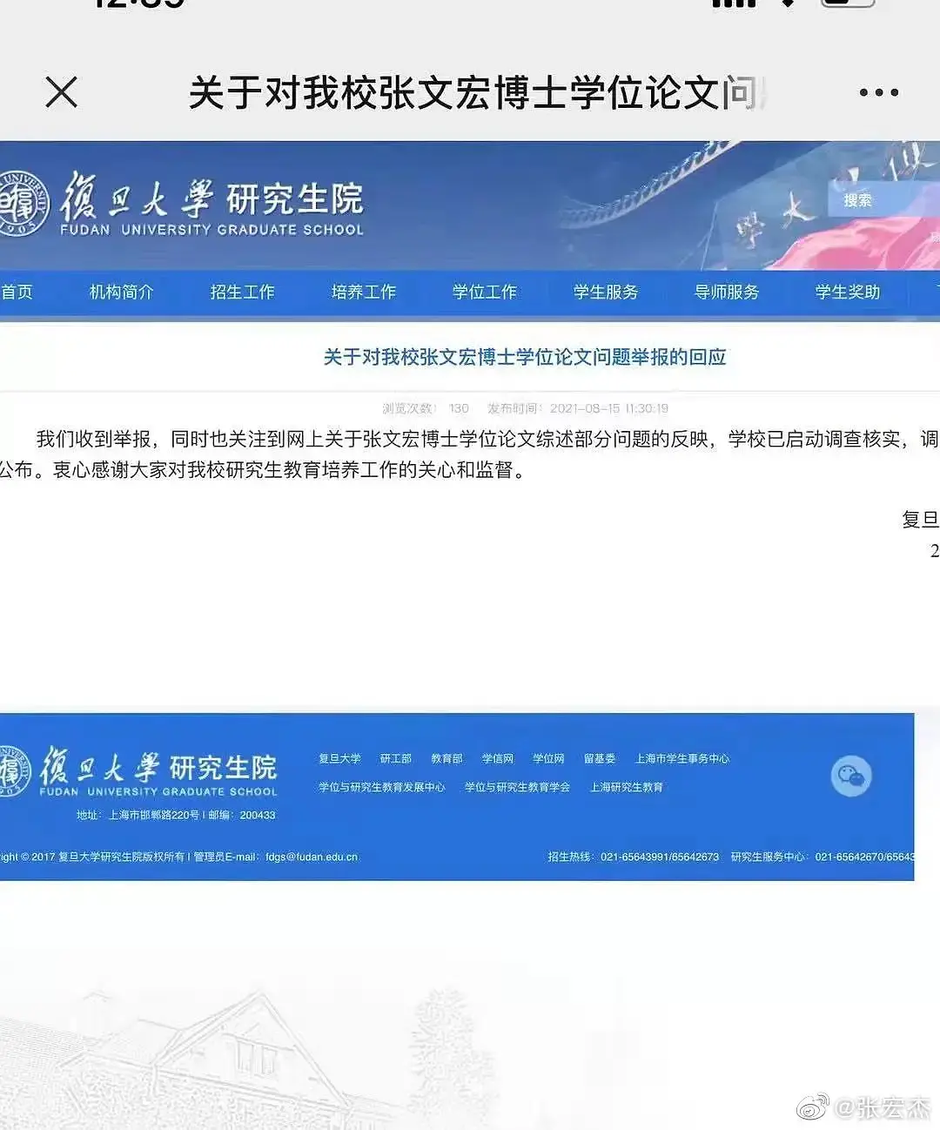Open the 学信网 footer link

click(498, 758)
